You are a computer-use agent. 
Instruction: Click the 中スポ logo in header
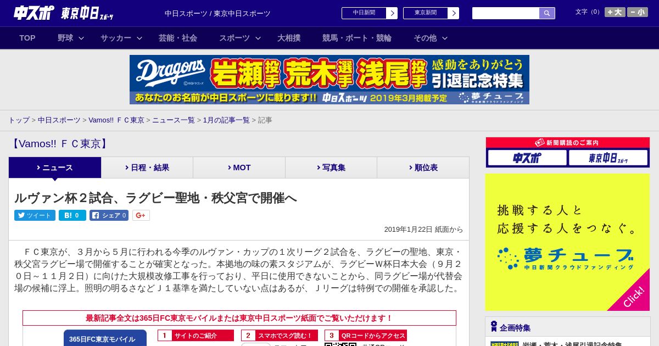(x=34, y=13)
